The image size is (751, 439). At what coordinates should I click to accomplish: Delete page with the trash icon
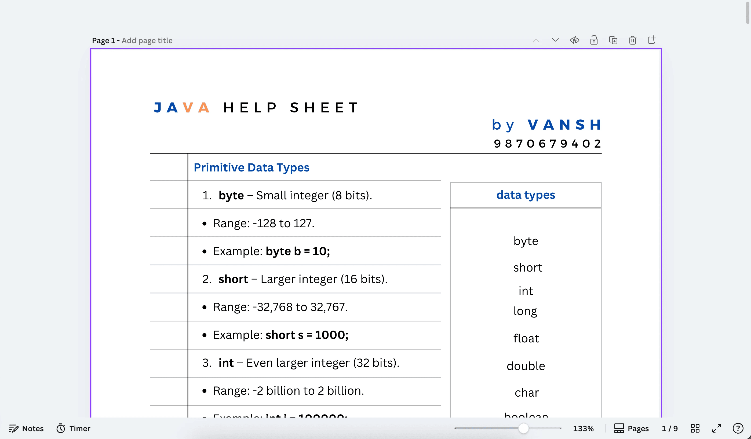pyautogui.click(x=632, y=40)
